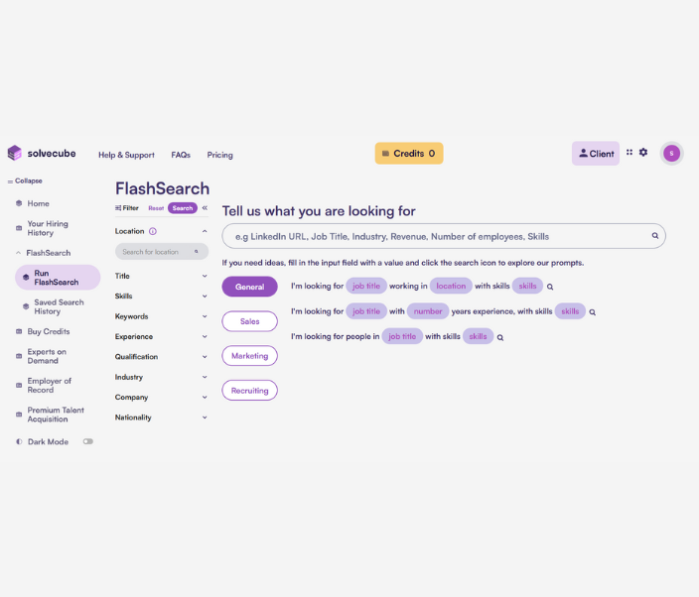Viewport: 699px width, 597px height.
Task: Click magnifier after 'years experience' prompt
Action: (x=593, y=311)
